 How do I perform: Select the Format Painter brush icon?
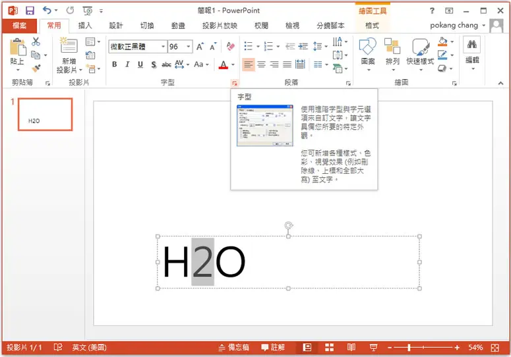pyautogui.click(x=36, y=69)
